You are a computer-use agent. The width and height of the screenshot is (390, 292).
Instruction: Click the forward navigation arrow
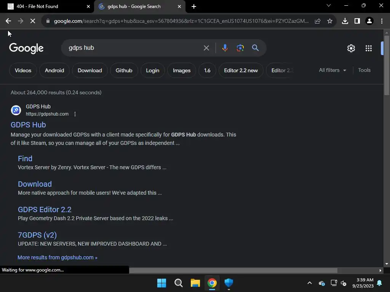(x=21, y=21)
